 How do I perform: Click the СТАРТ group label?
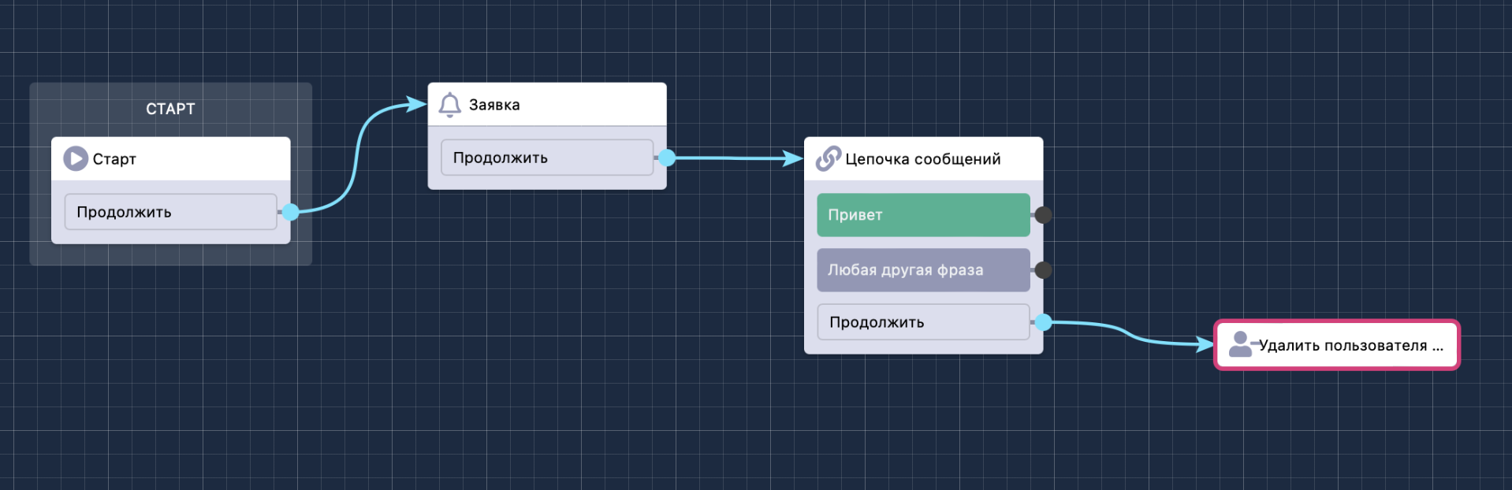[170, 109]
